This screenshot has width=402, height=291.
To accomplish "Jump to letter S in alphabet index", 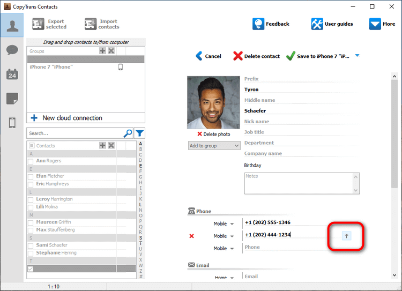I will [140, 237].
